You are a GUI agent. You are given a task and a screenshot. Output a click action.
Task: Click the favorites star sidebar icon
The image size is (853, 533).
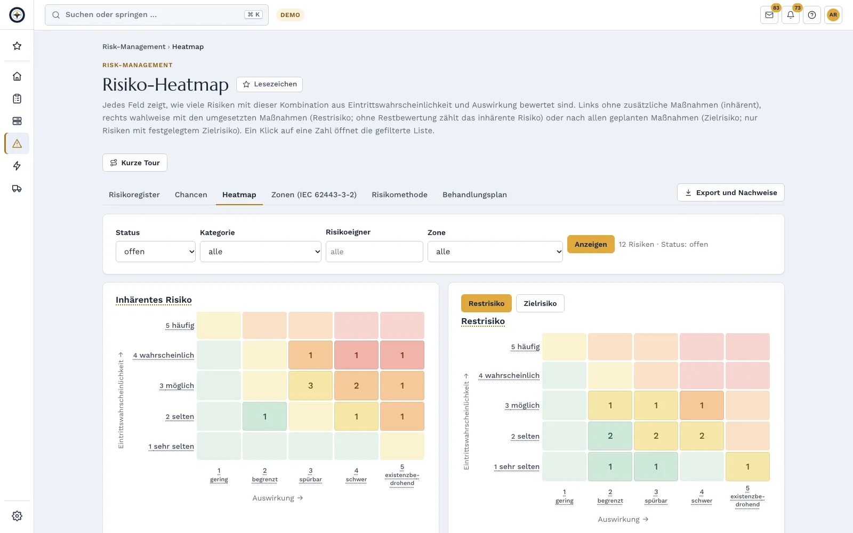tap(17, 46)
